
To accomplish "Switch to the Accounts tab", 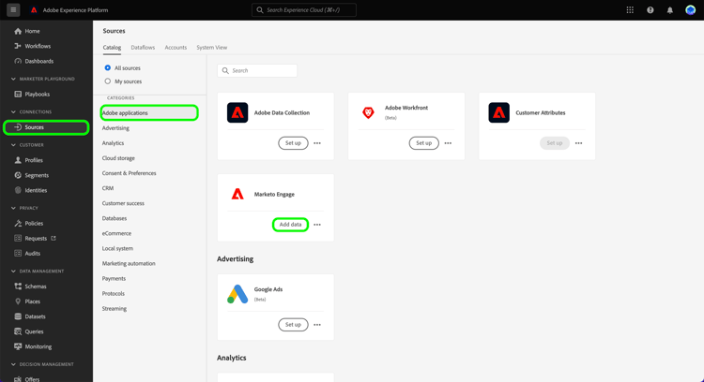I will 176,48.
